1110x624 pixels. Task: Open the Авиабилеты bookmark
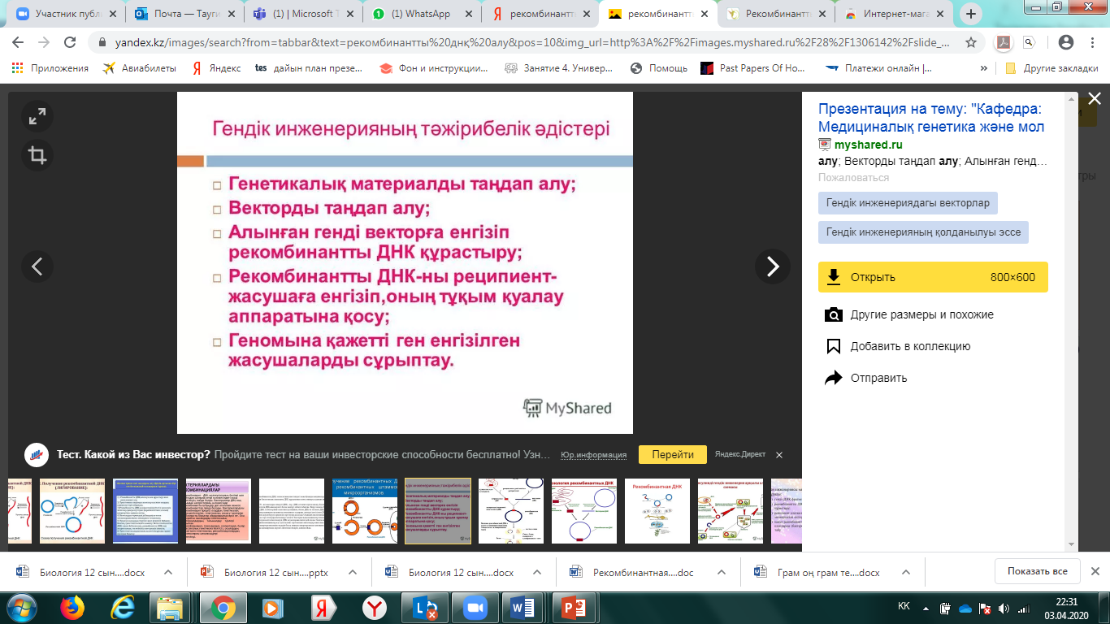(139, 68)
